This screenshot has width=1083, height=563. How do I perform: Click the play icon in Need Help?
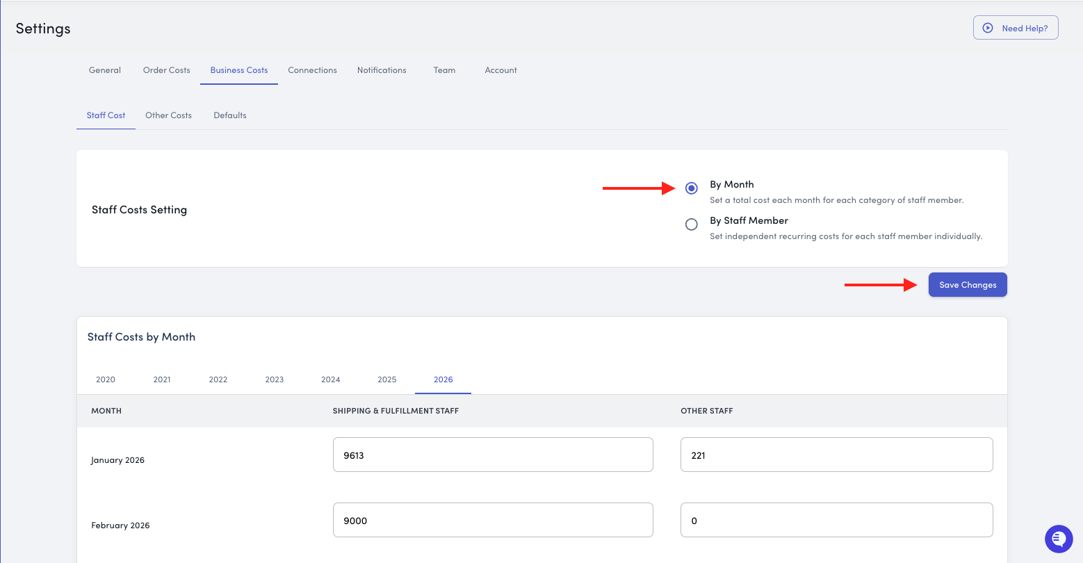point(987,28)
